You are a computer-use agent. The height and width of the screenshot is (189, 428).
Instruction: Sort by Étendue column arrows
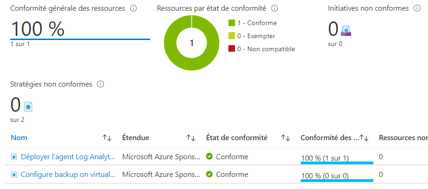click(x=191, y=138)
